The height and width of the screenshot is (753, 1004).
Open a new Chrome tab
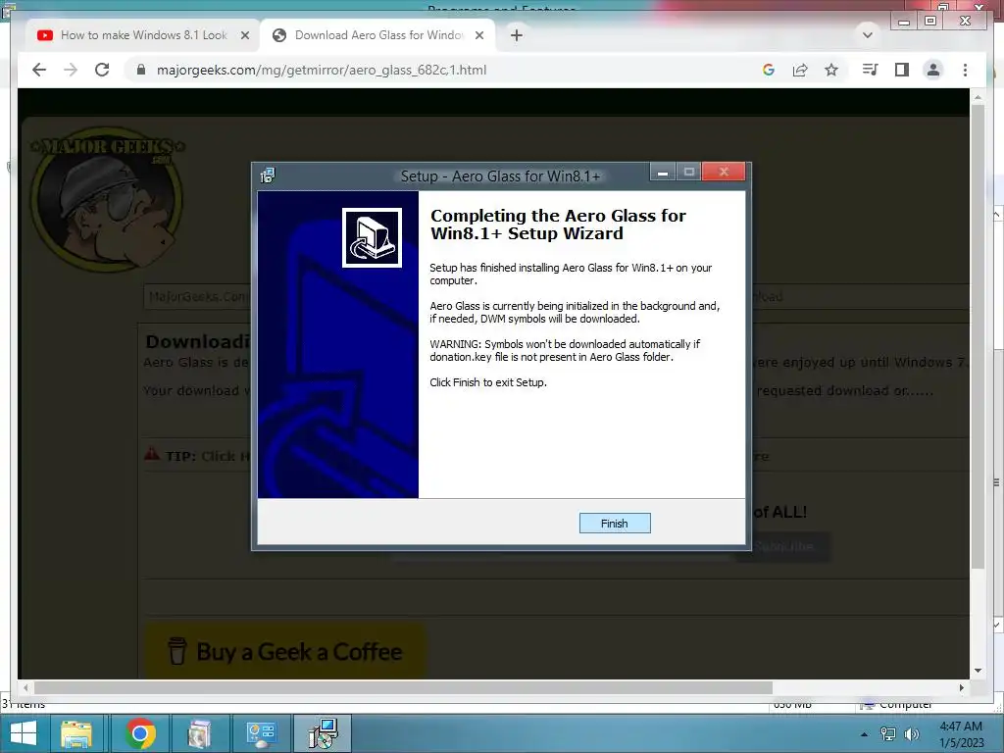coord(517,35)
